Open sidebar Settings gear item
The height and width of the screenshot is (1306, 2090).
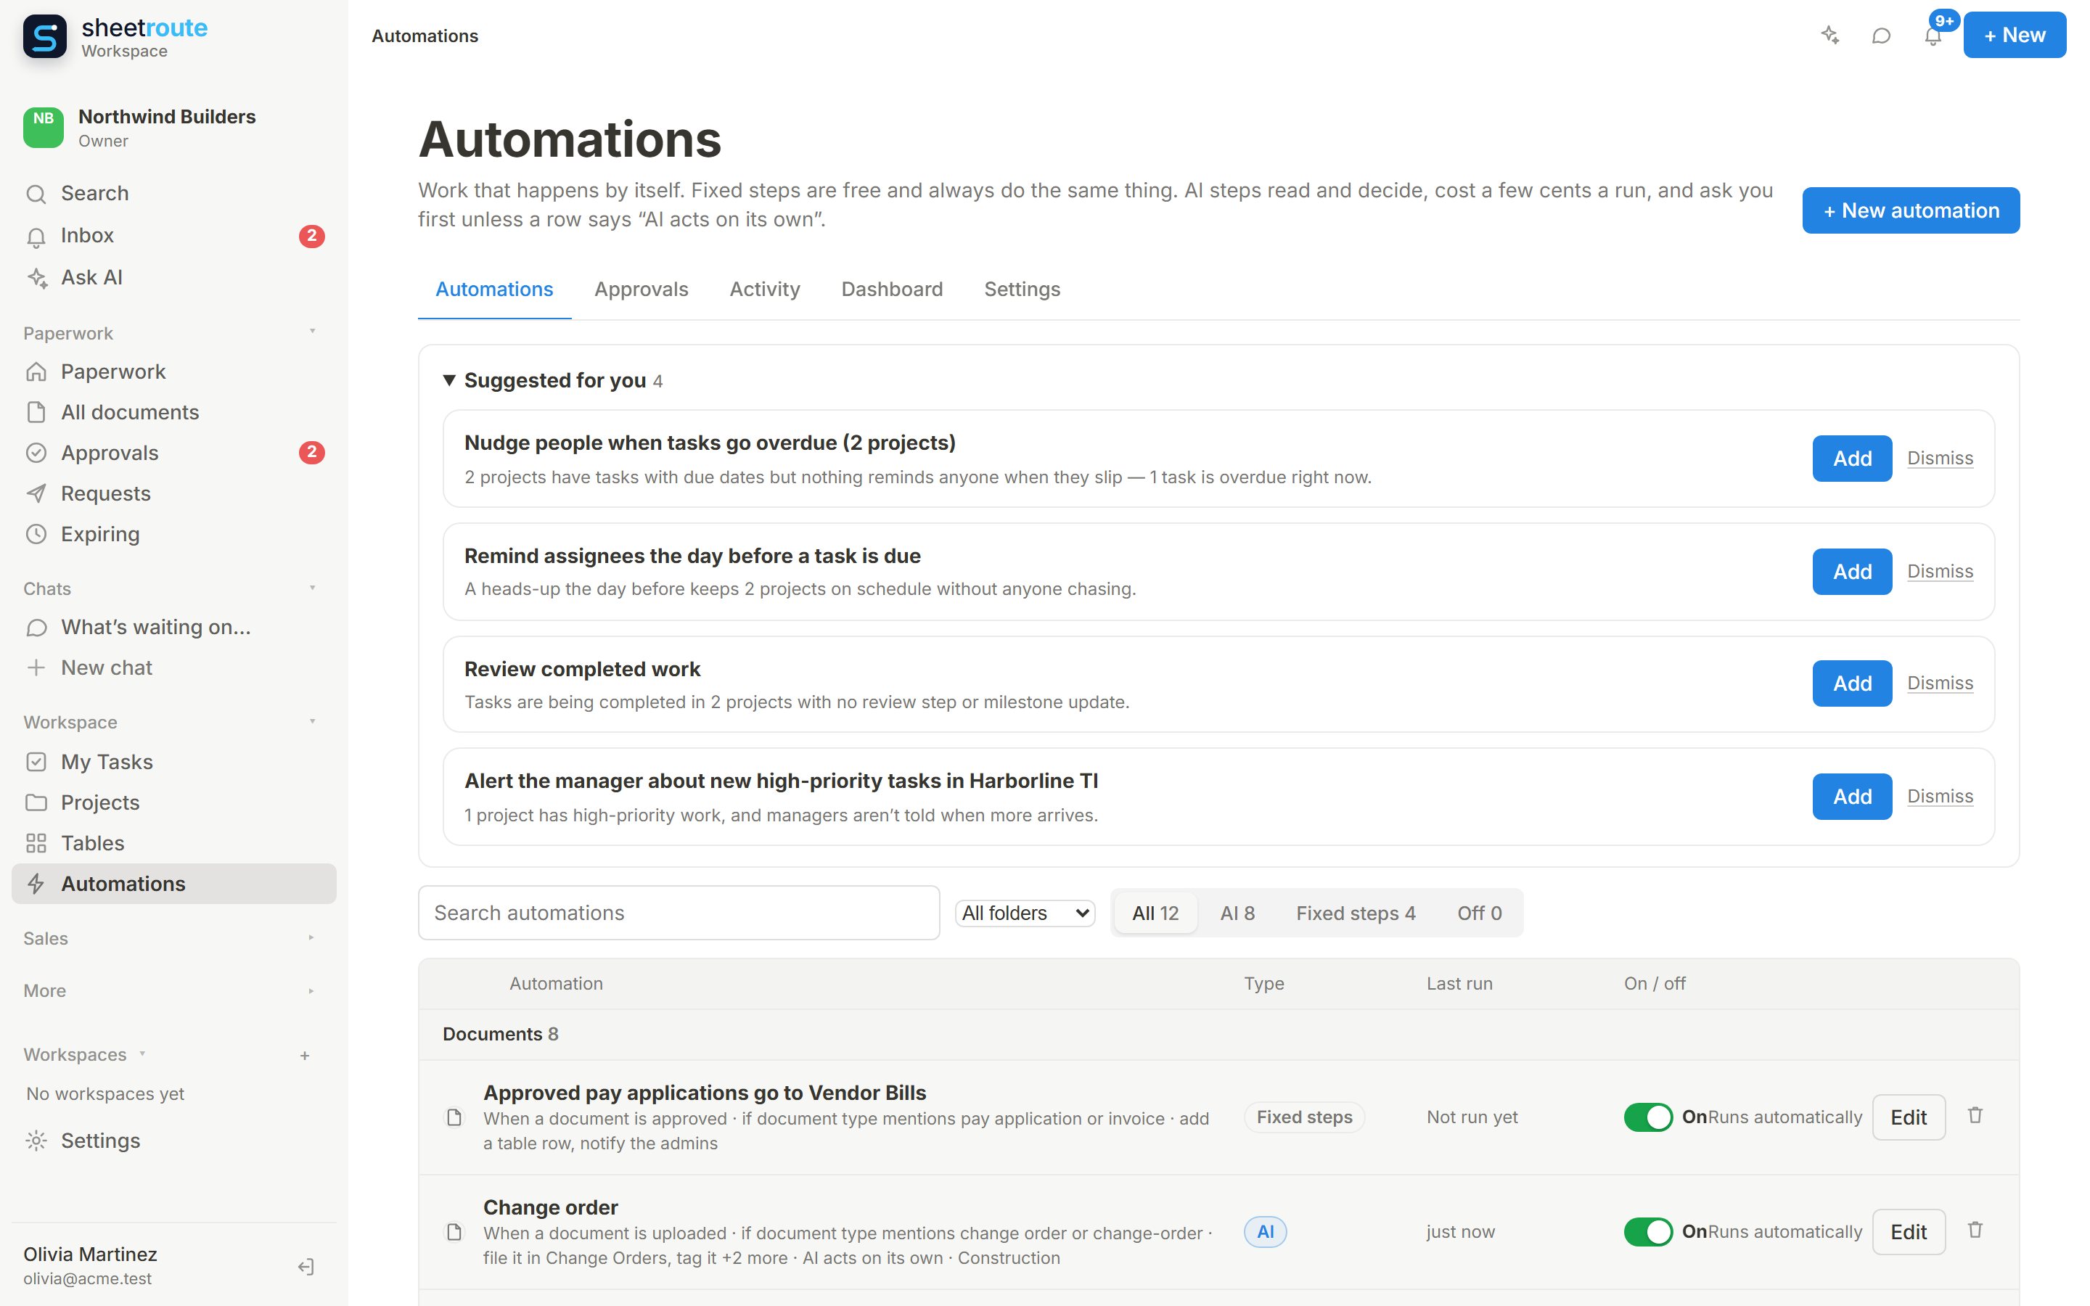coord(173,1140)
